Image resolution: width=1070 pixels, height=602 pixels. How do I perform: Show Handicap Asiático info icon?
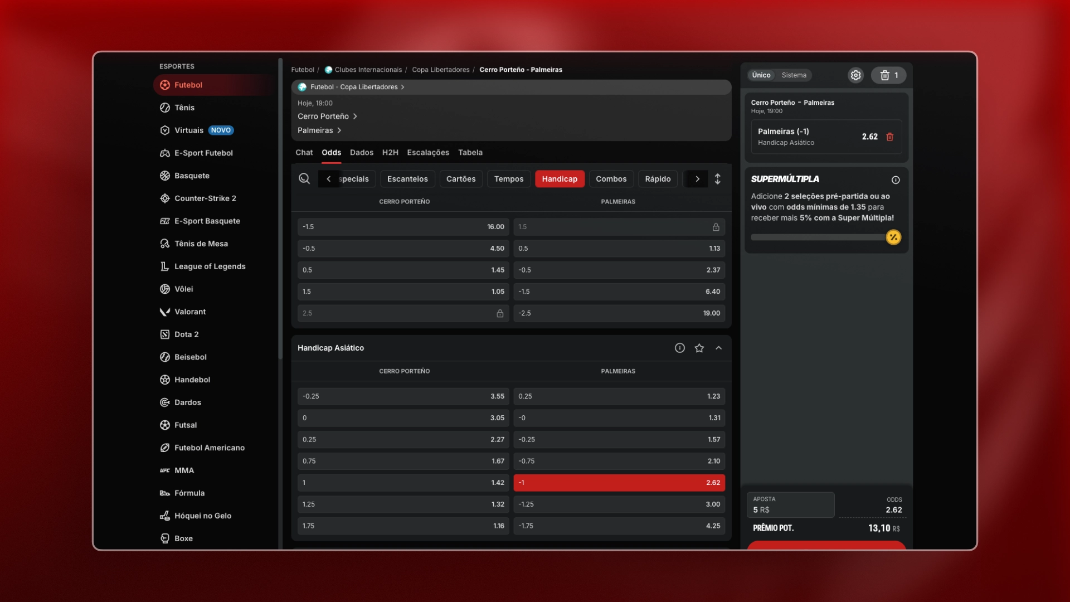[x=680, y=348]
